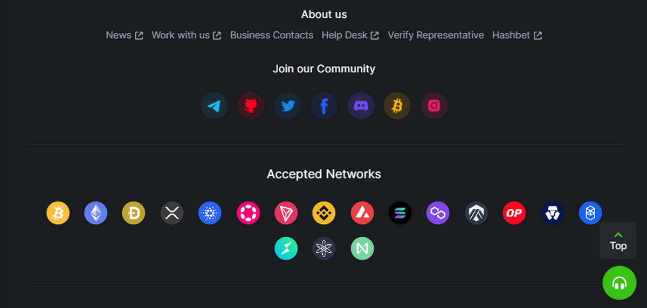The image size is (647, 308).
Task: Open the Discord community icon
Action: pyautogui.click(x=361, y=106)
